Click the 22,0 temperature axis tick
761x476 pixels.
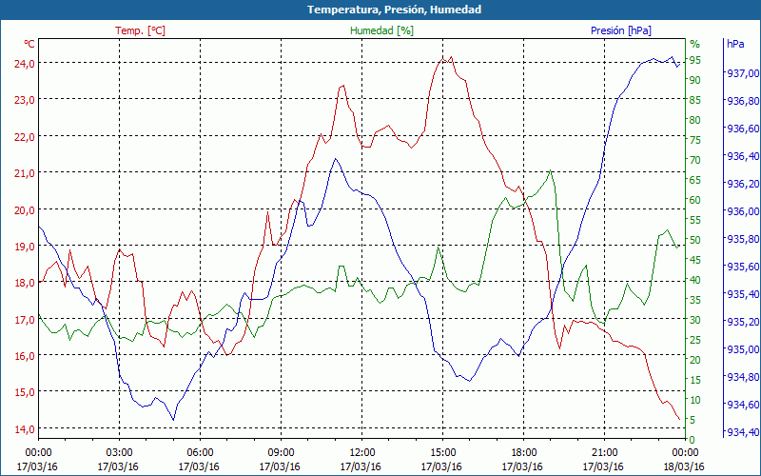coord(26,136)
